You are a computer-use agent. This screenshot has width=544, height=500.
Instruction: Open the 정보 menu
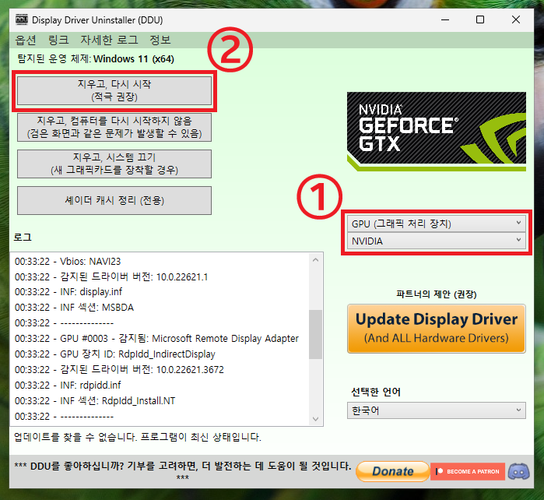pos(160,40)
